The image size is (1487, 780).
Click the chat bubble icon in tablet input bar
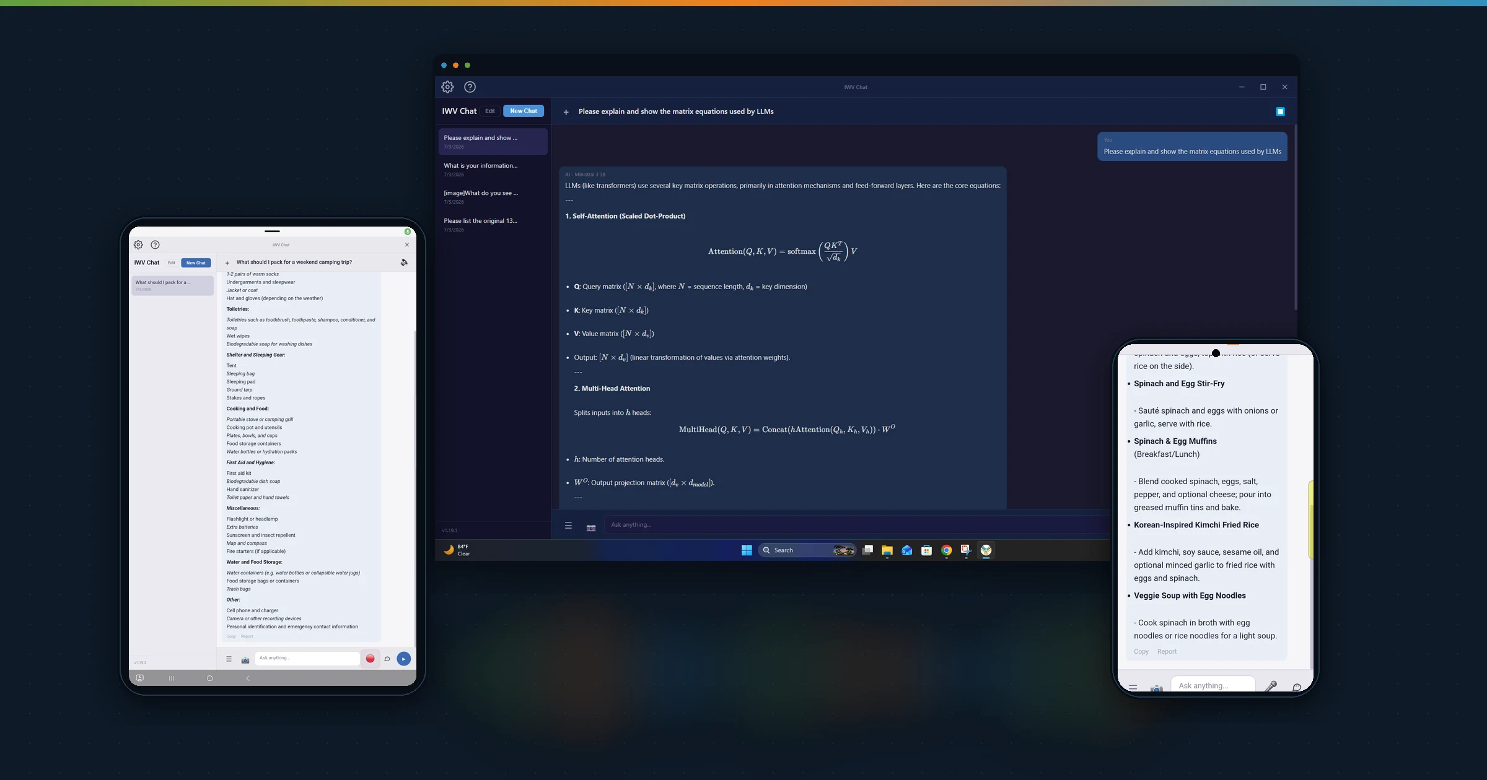coord(387,659)
